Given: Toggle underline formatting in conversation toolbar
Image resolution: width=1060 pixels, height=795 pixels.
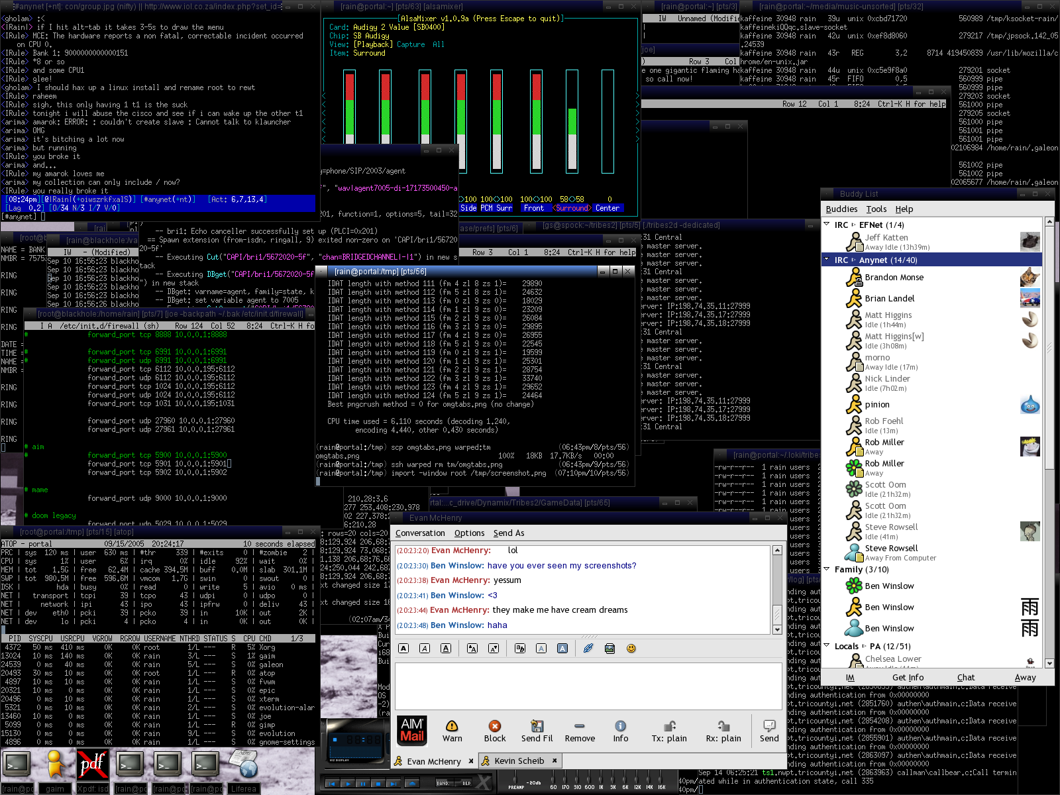Looking at the screenshot, I should click(446, 649).
